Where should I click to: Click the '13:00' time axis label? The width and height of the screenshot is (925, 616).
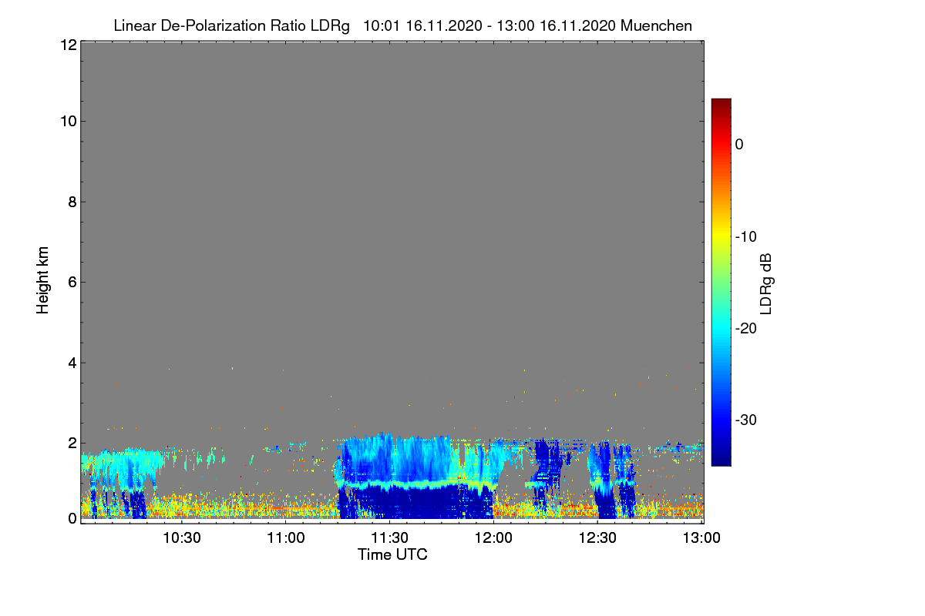point(701,537)
